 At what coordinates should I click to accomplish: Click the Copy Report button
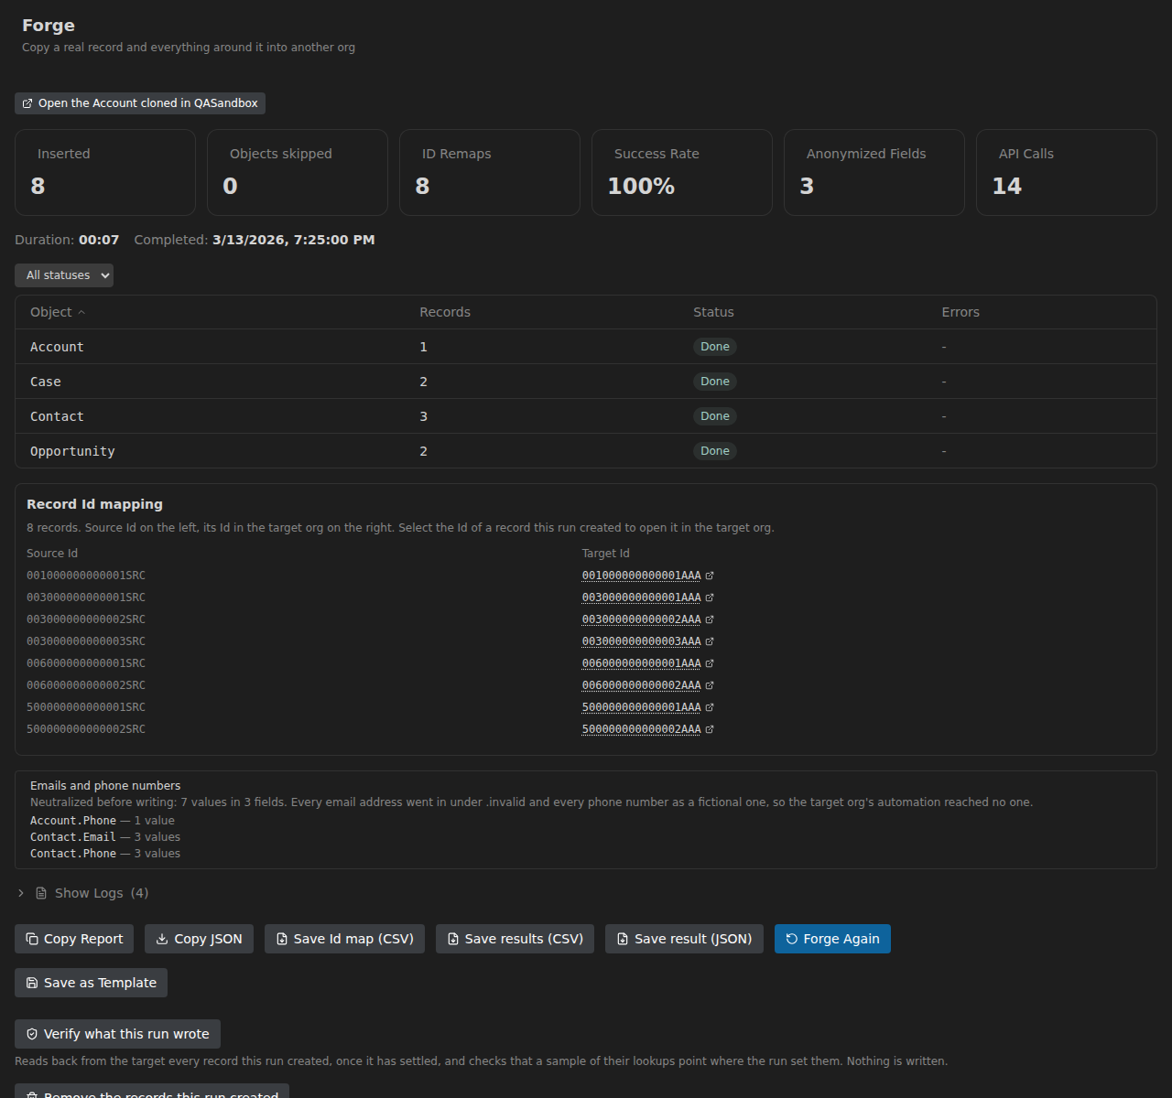[74, 939]
